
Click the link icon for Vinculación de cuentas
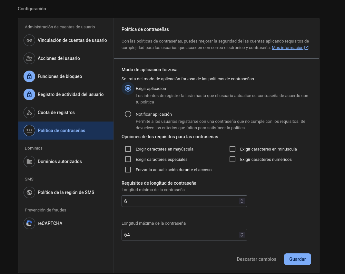point(29,40)
